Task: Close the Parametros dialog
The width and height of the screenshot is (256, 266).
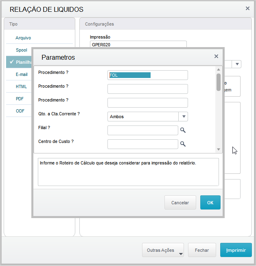Action: coord(216,56)
